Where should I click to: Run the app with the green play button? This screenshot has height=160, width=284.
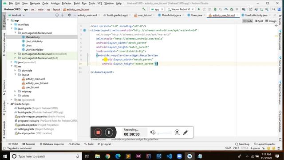pyautogui.click(x=199, y=9)
